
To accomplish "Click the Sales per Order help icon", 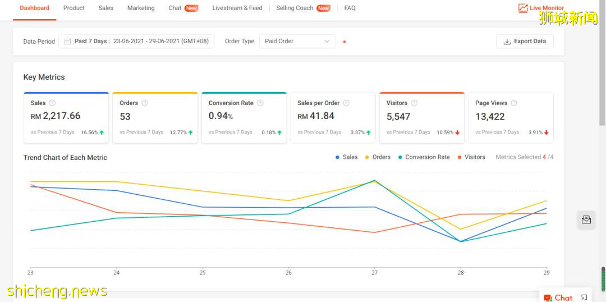I will (346, 103).
